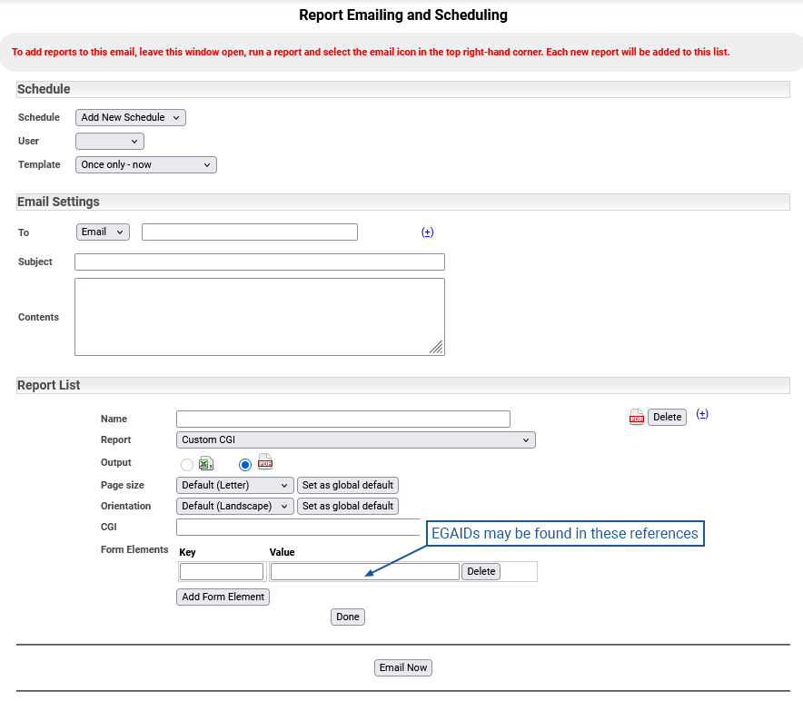Viewport: 803px width, 701px height.
Task: Click the Add Form Element button
Action: (x=223, y=597)
